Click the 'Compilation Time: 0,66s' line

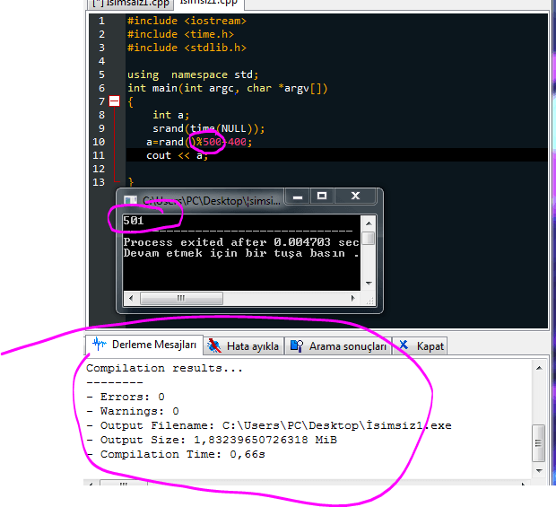tap(176, 454)
